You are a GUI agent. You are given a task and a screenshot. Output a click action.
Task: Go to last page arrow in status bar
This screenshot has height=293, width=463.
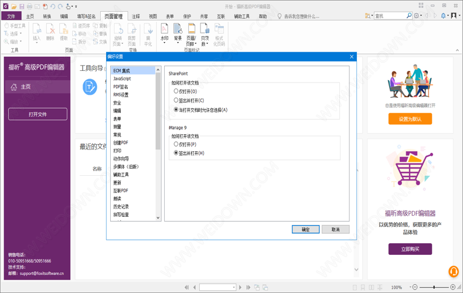[x=248, y=287]
